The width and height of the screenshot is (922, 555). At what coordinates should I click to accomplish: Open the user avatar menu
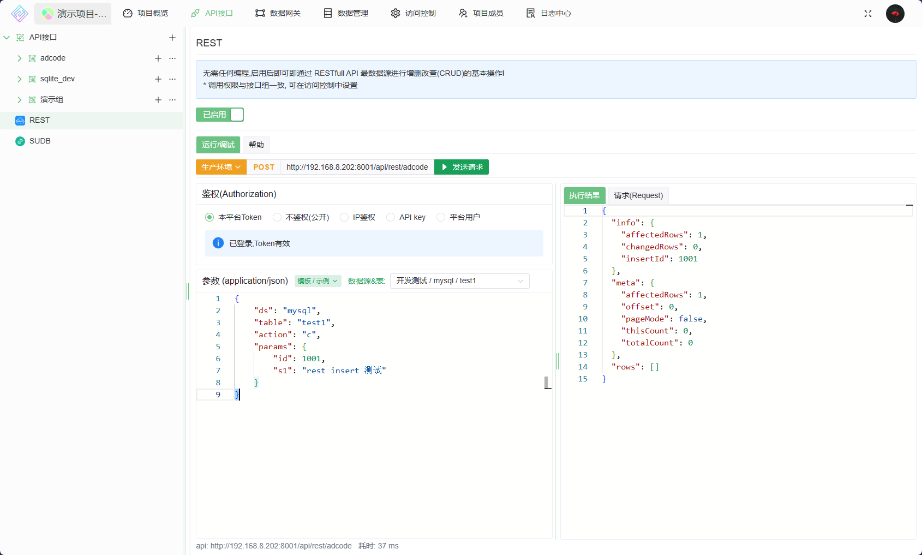[x=895, y=14]
